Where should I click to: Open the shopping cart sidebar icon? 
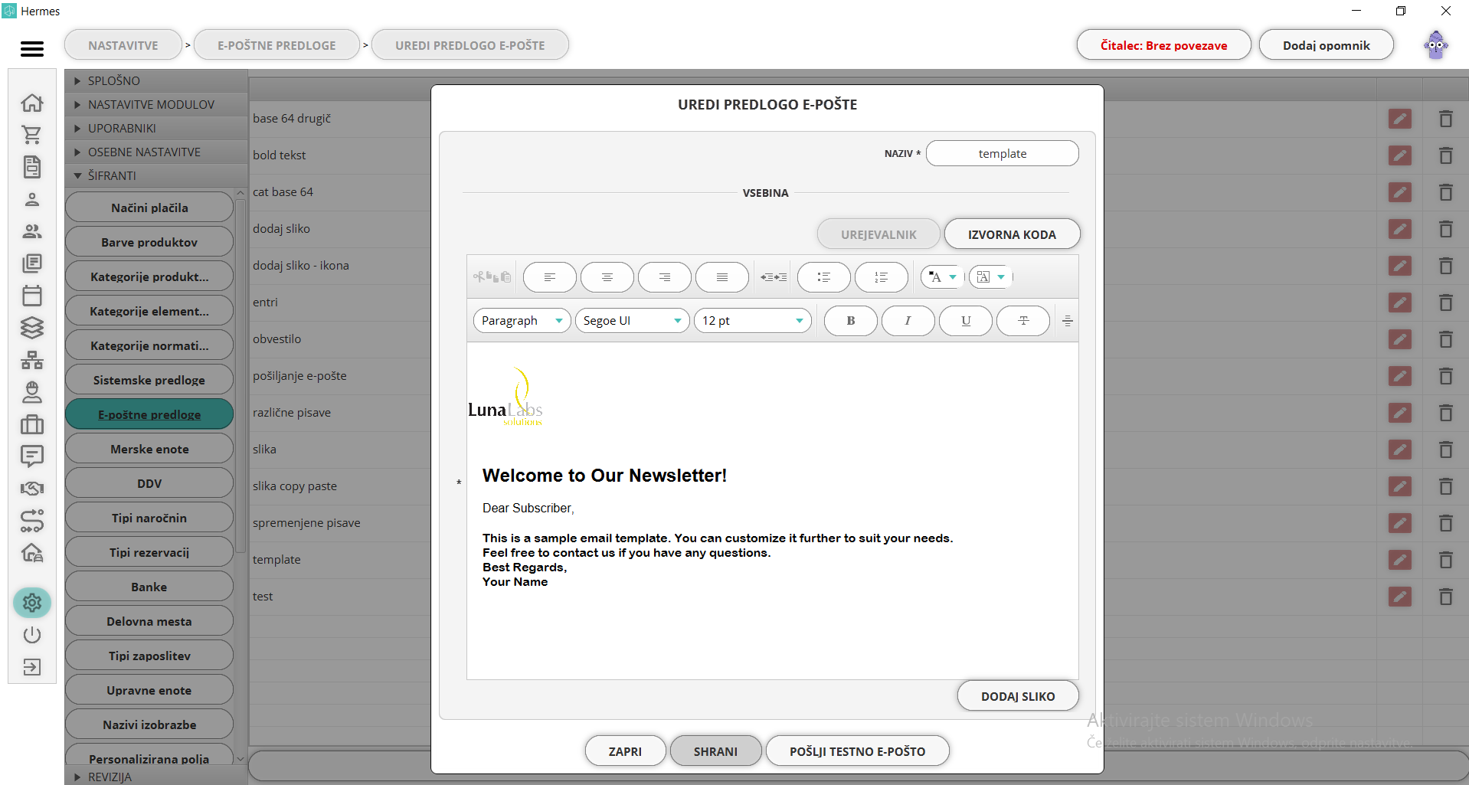(32, 135)
